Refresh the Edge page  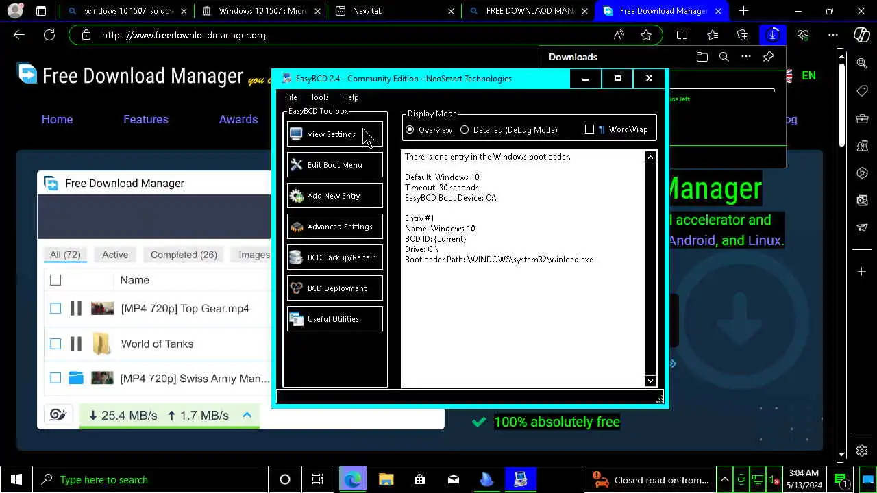click(49, 35)
